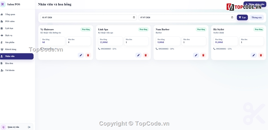The height and width of the screenshot is (130, 268).
Task: Delete the Linh Spa employee
Action: point(146,55)
